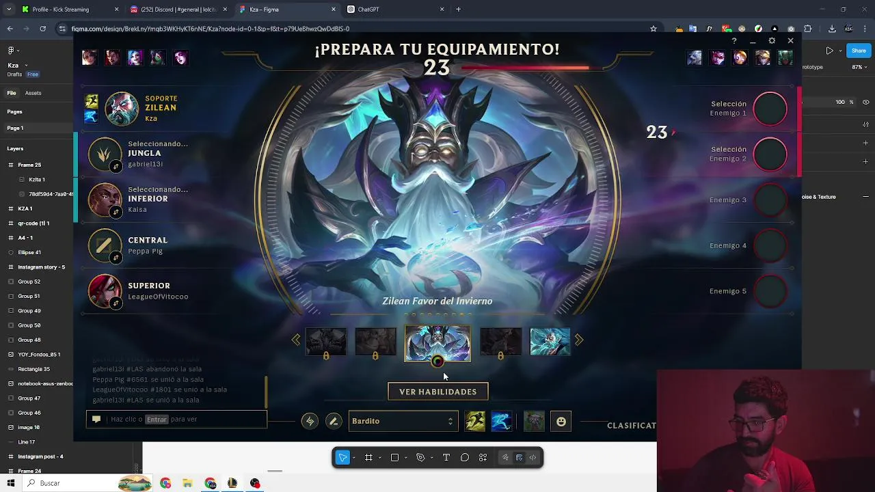Open the zoom level 87% dropdown

point(860,67)
